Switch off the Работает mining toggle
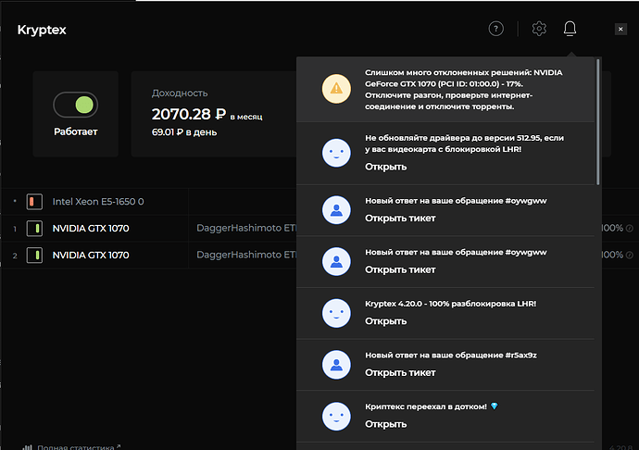This screenshot has width=639, height=450. [x=75, y=105]
